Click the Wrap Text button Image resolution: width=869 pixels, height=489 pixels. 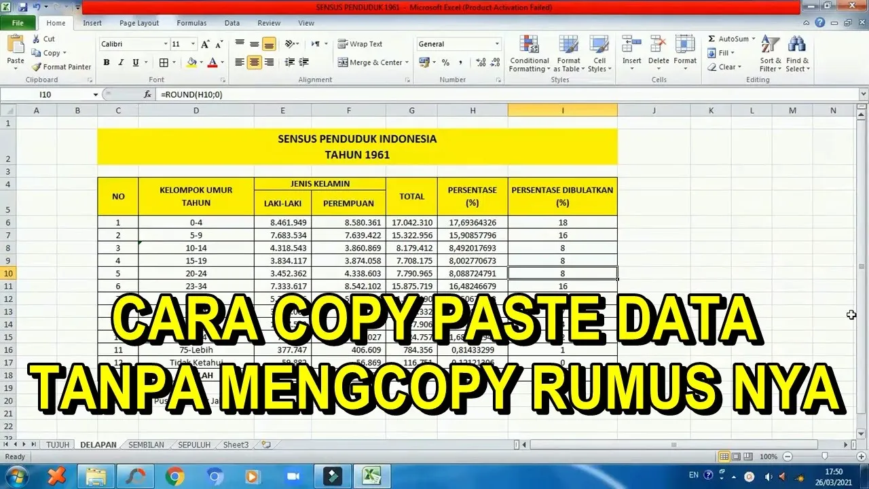pos(360,44)
